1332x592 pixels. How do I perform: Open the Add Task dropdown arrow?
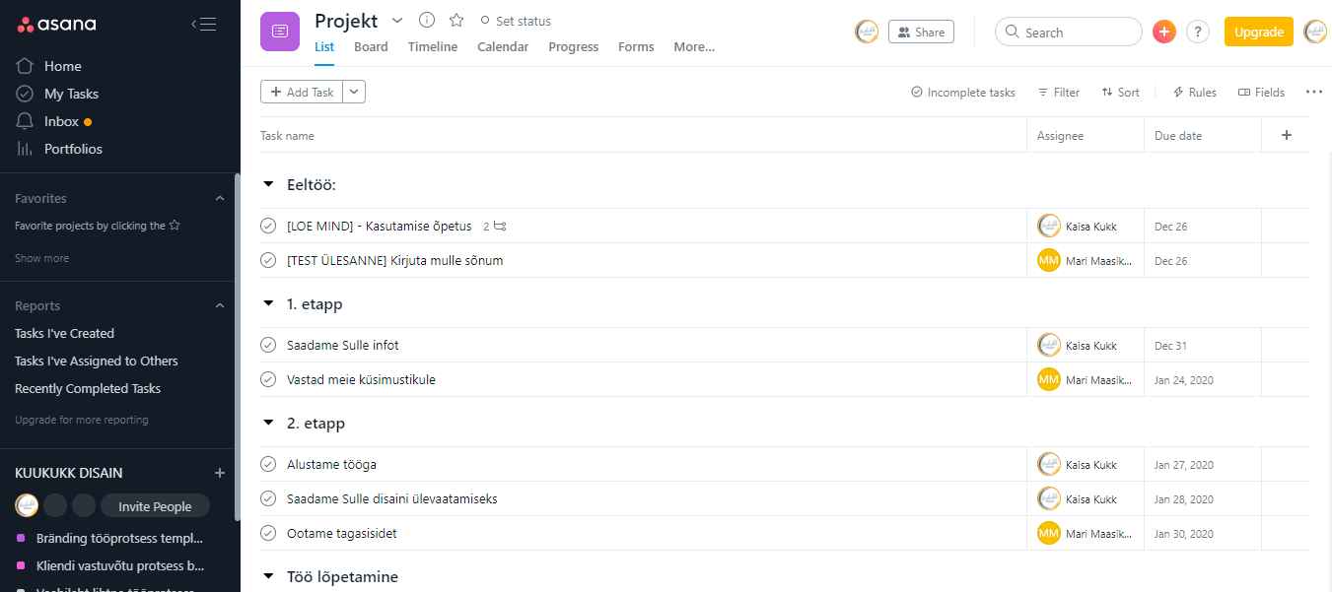pyautogui.click(x=355, y=93)
